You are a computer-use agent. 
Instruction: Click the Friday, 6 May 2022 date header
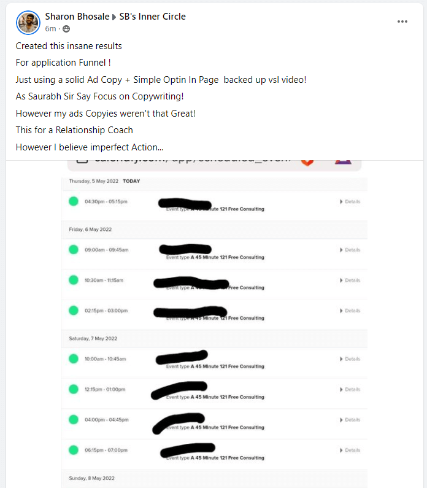(90, 230)
